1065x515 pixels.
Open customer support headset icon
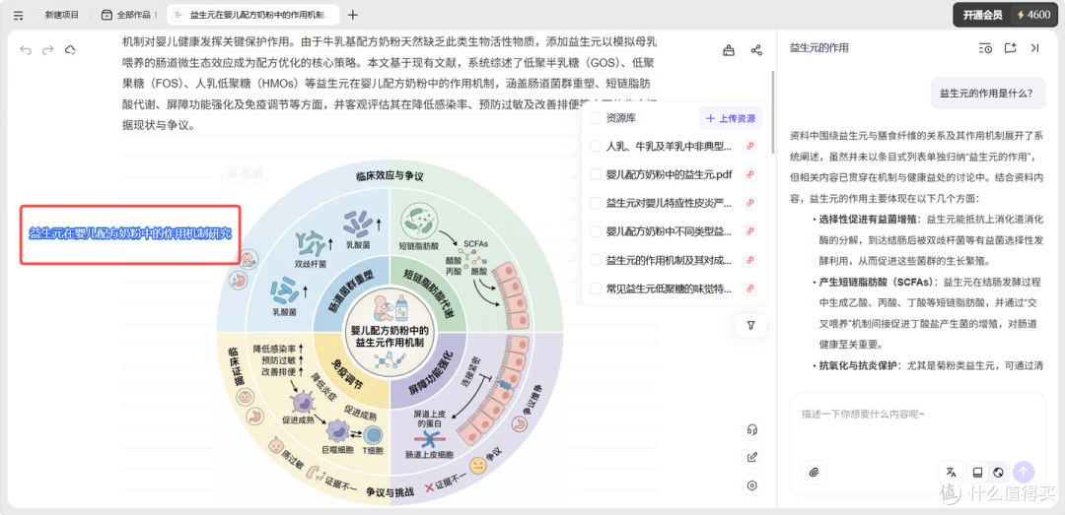(x=751, y=429)
